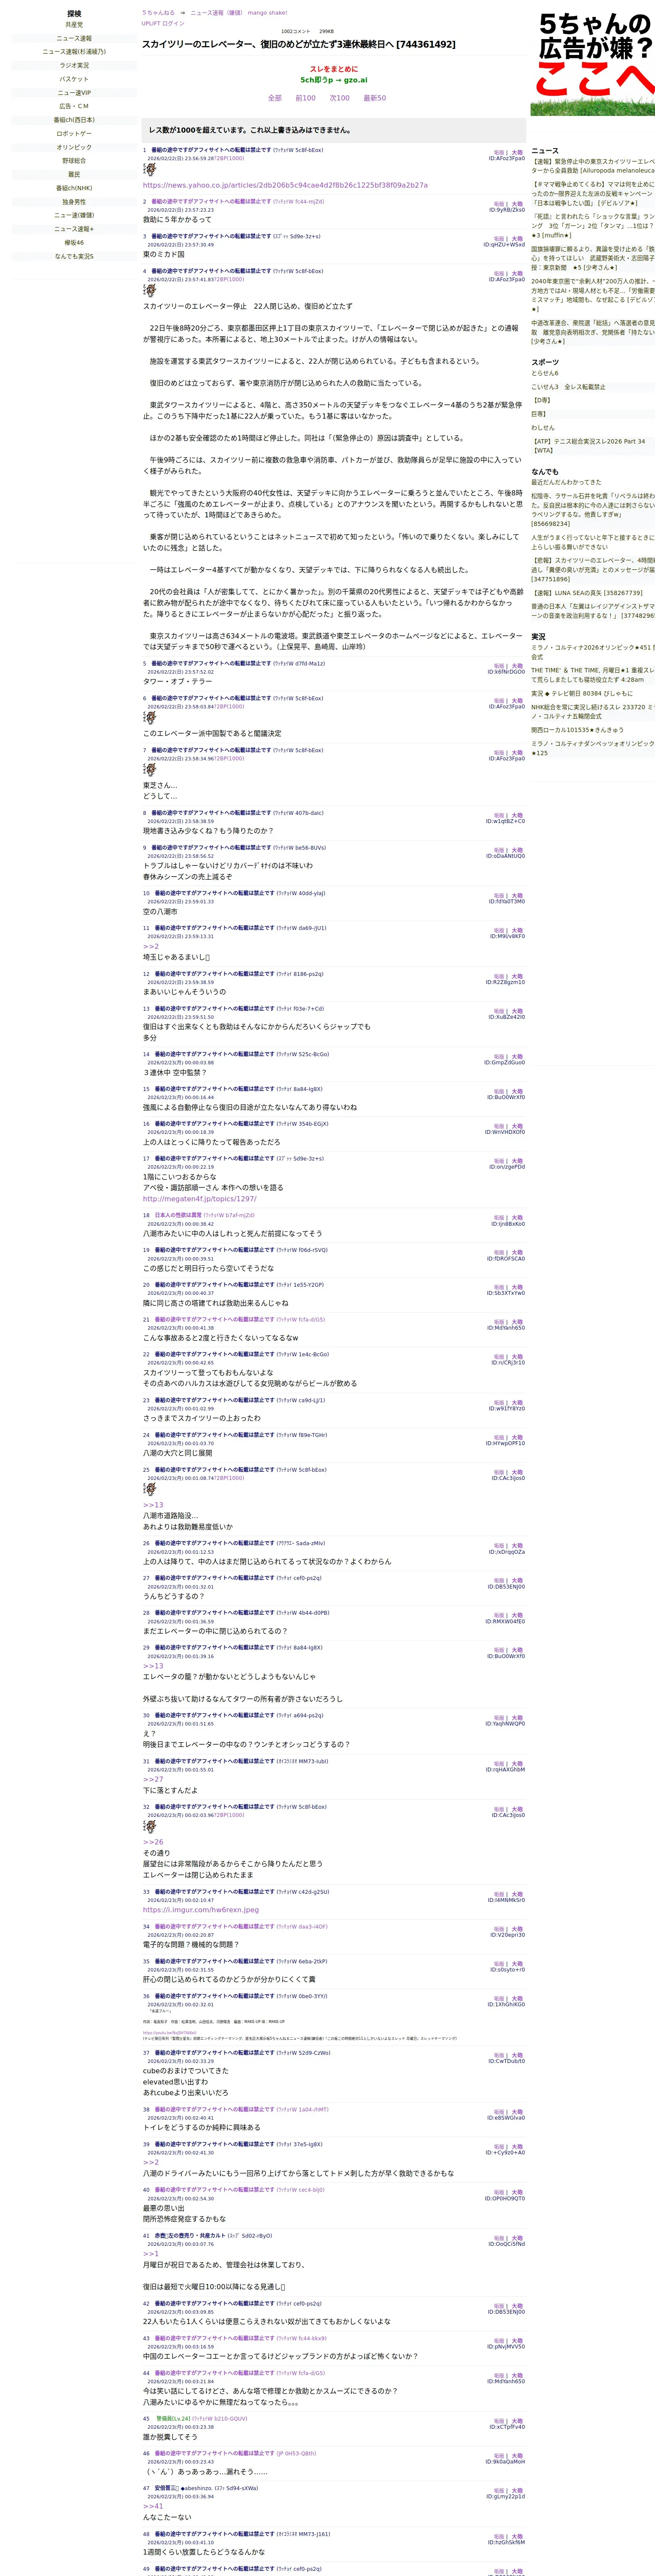Viewport: 655px width, 2576px height.
Task: Click the 5ちゃんねる breadcrumb link
Action: [x=158, y=13]
